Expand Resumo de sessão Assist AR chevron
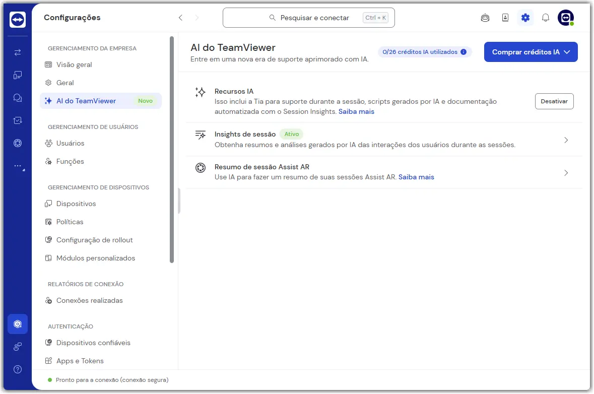The height and width of the screenshot is (394, 594). [x=566, y=173]
